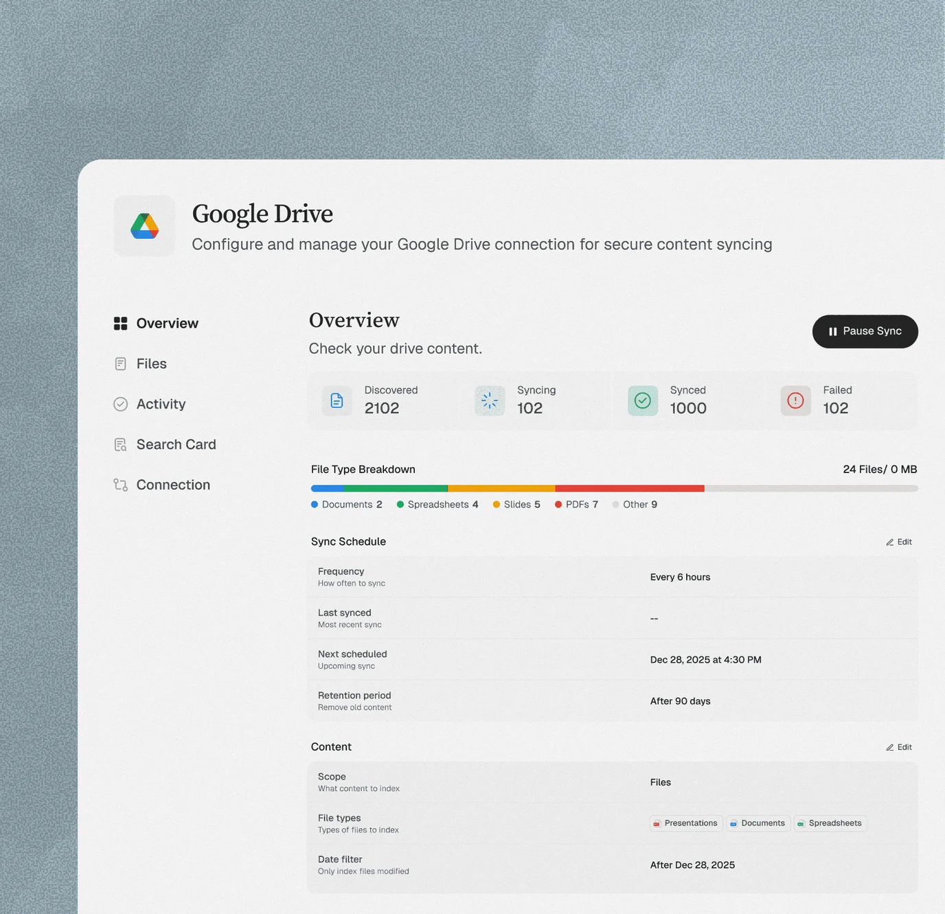Edit the Content settings

[899, 747]
